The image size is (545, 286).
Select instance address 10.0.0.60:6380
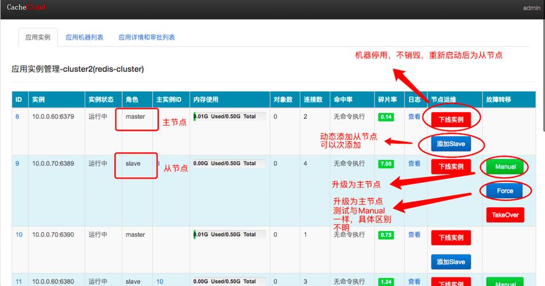tap(53, 281)
